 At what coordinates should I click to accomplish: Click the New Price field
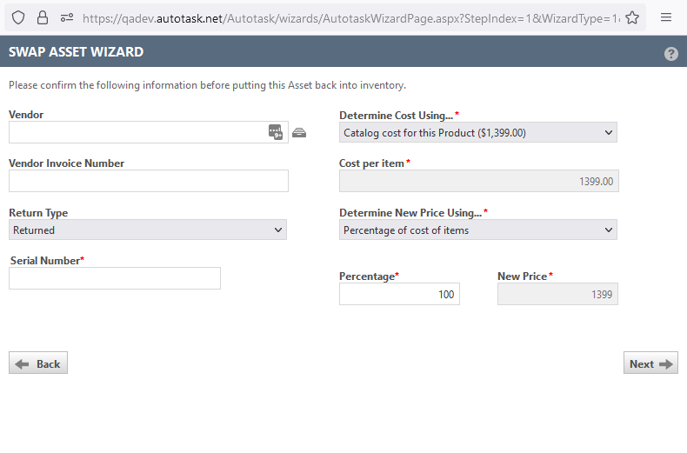557,295
